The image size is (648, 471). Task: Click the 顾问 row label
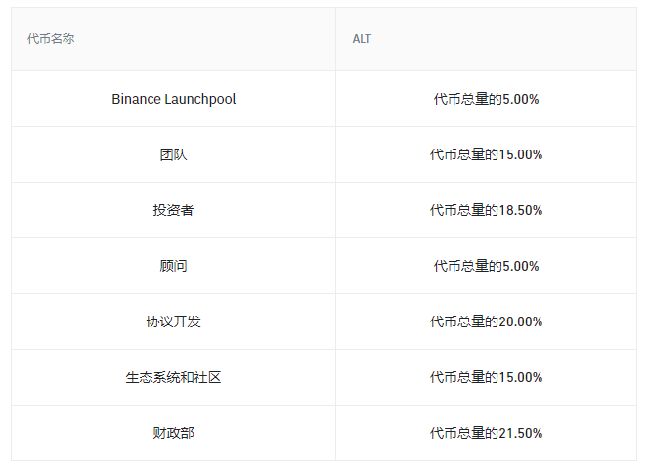(173, 266)
